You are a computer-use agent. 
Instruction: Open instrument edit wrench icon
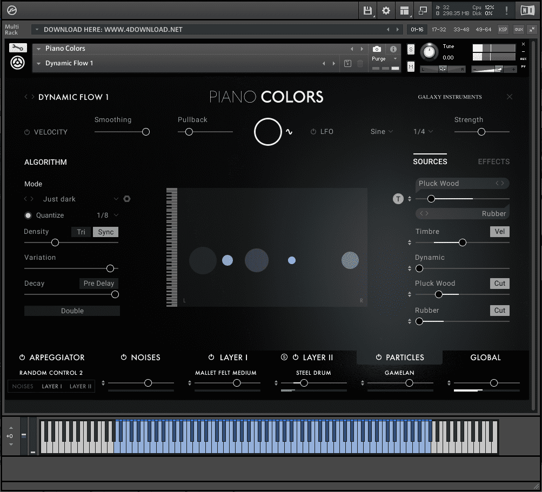18,48
